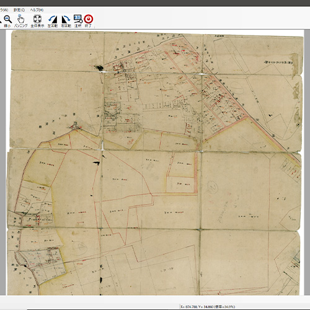Viewport: 310px width, 310px height.
Task: Open the 設定 (Settings) menu
Action: [x=19, y=10]
